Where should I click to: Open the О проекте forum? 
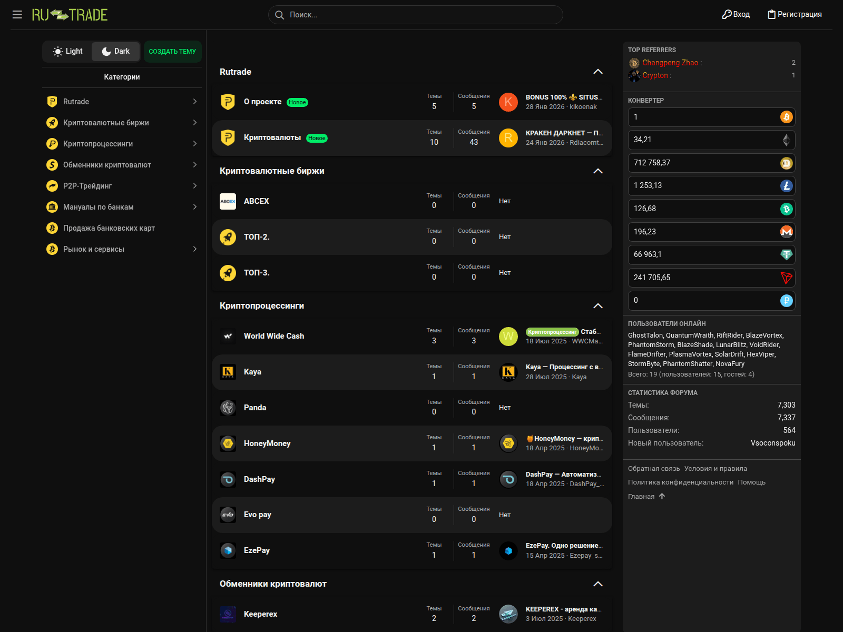click(262, 102)
